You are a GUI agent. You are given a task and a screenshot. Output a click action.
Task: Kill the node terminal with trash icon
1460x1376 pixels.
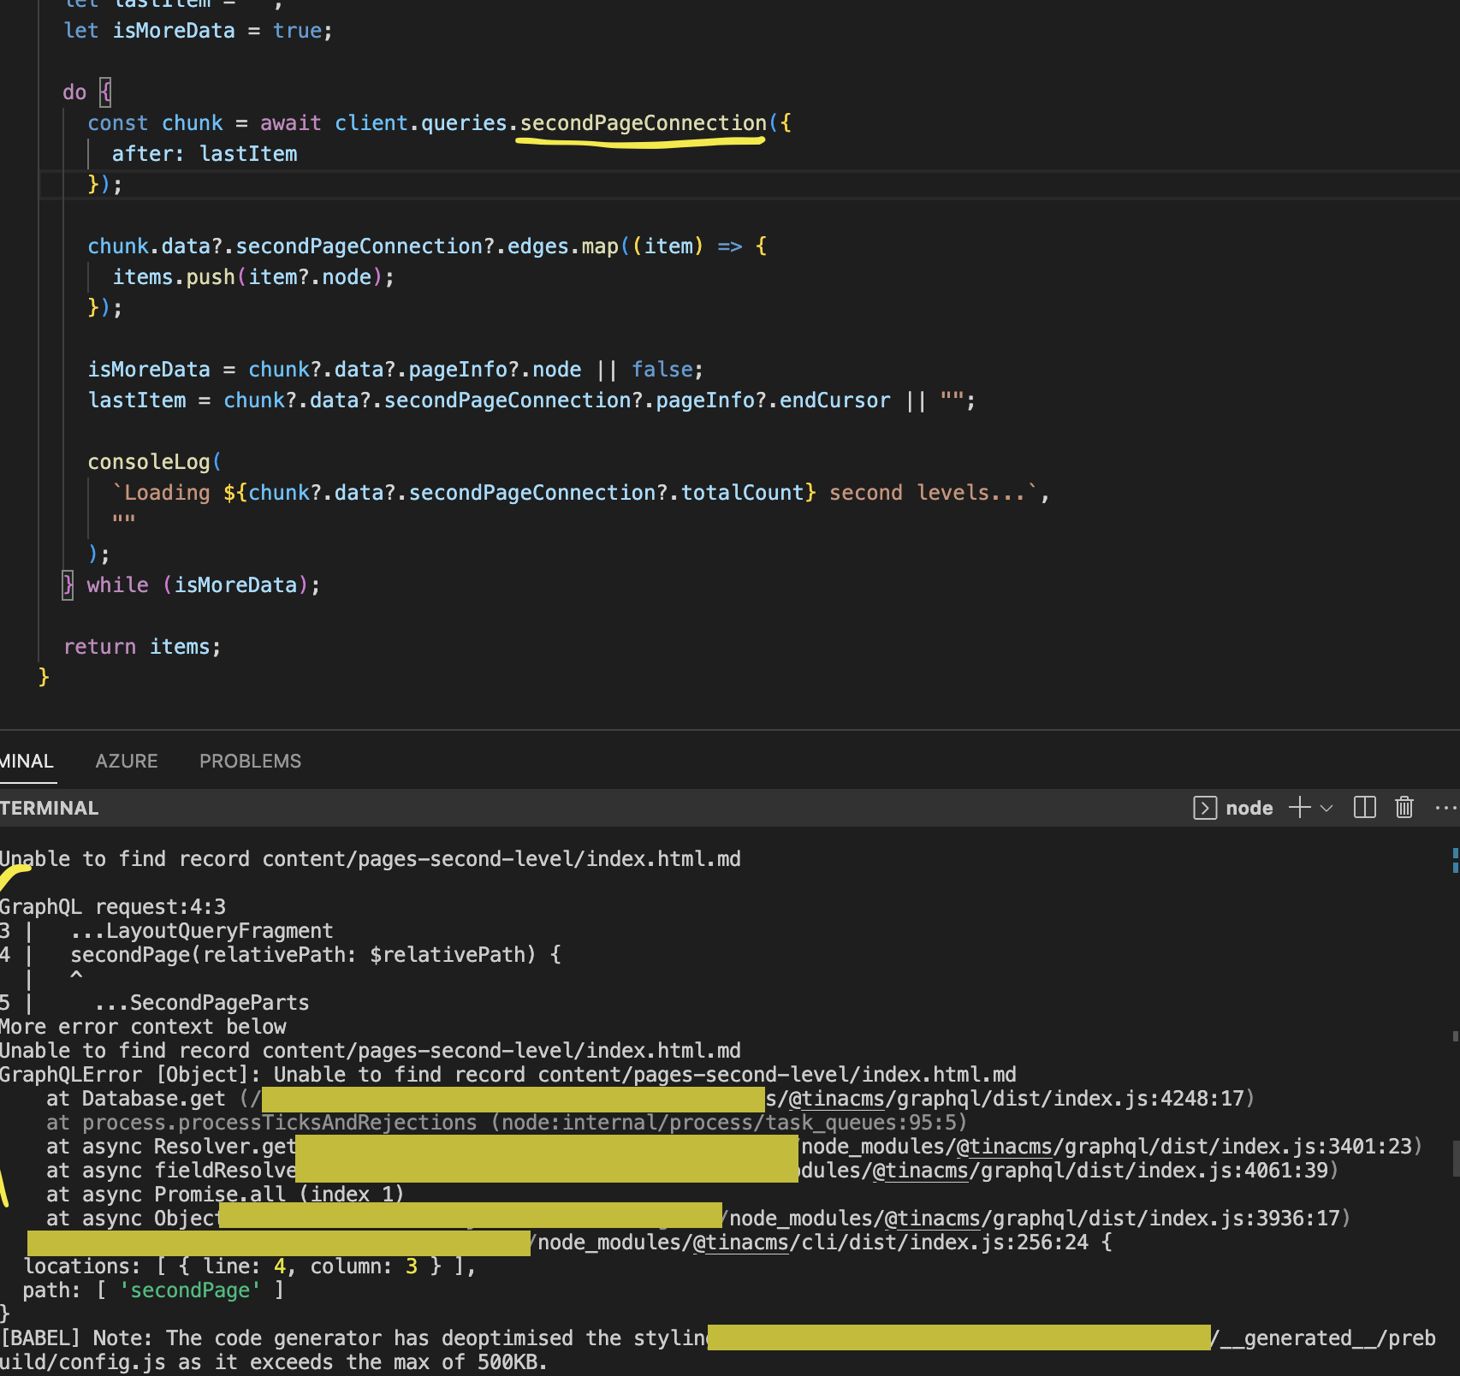(1404, 808)
